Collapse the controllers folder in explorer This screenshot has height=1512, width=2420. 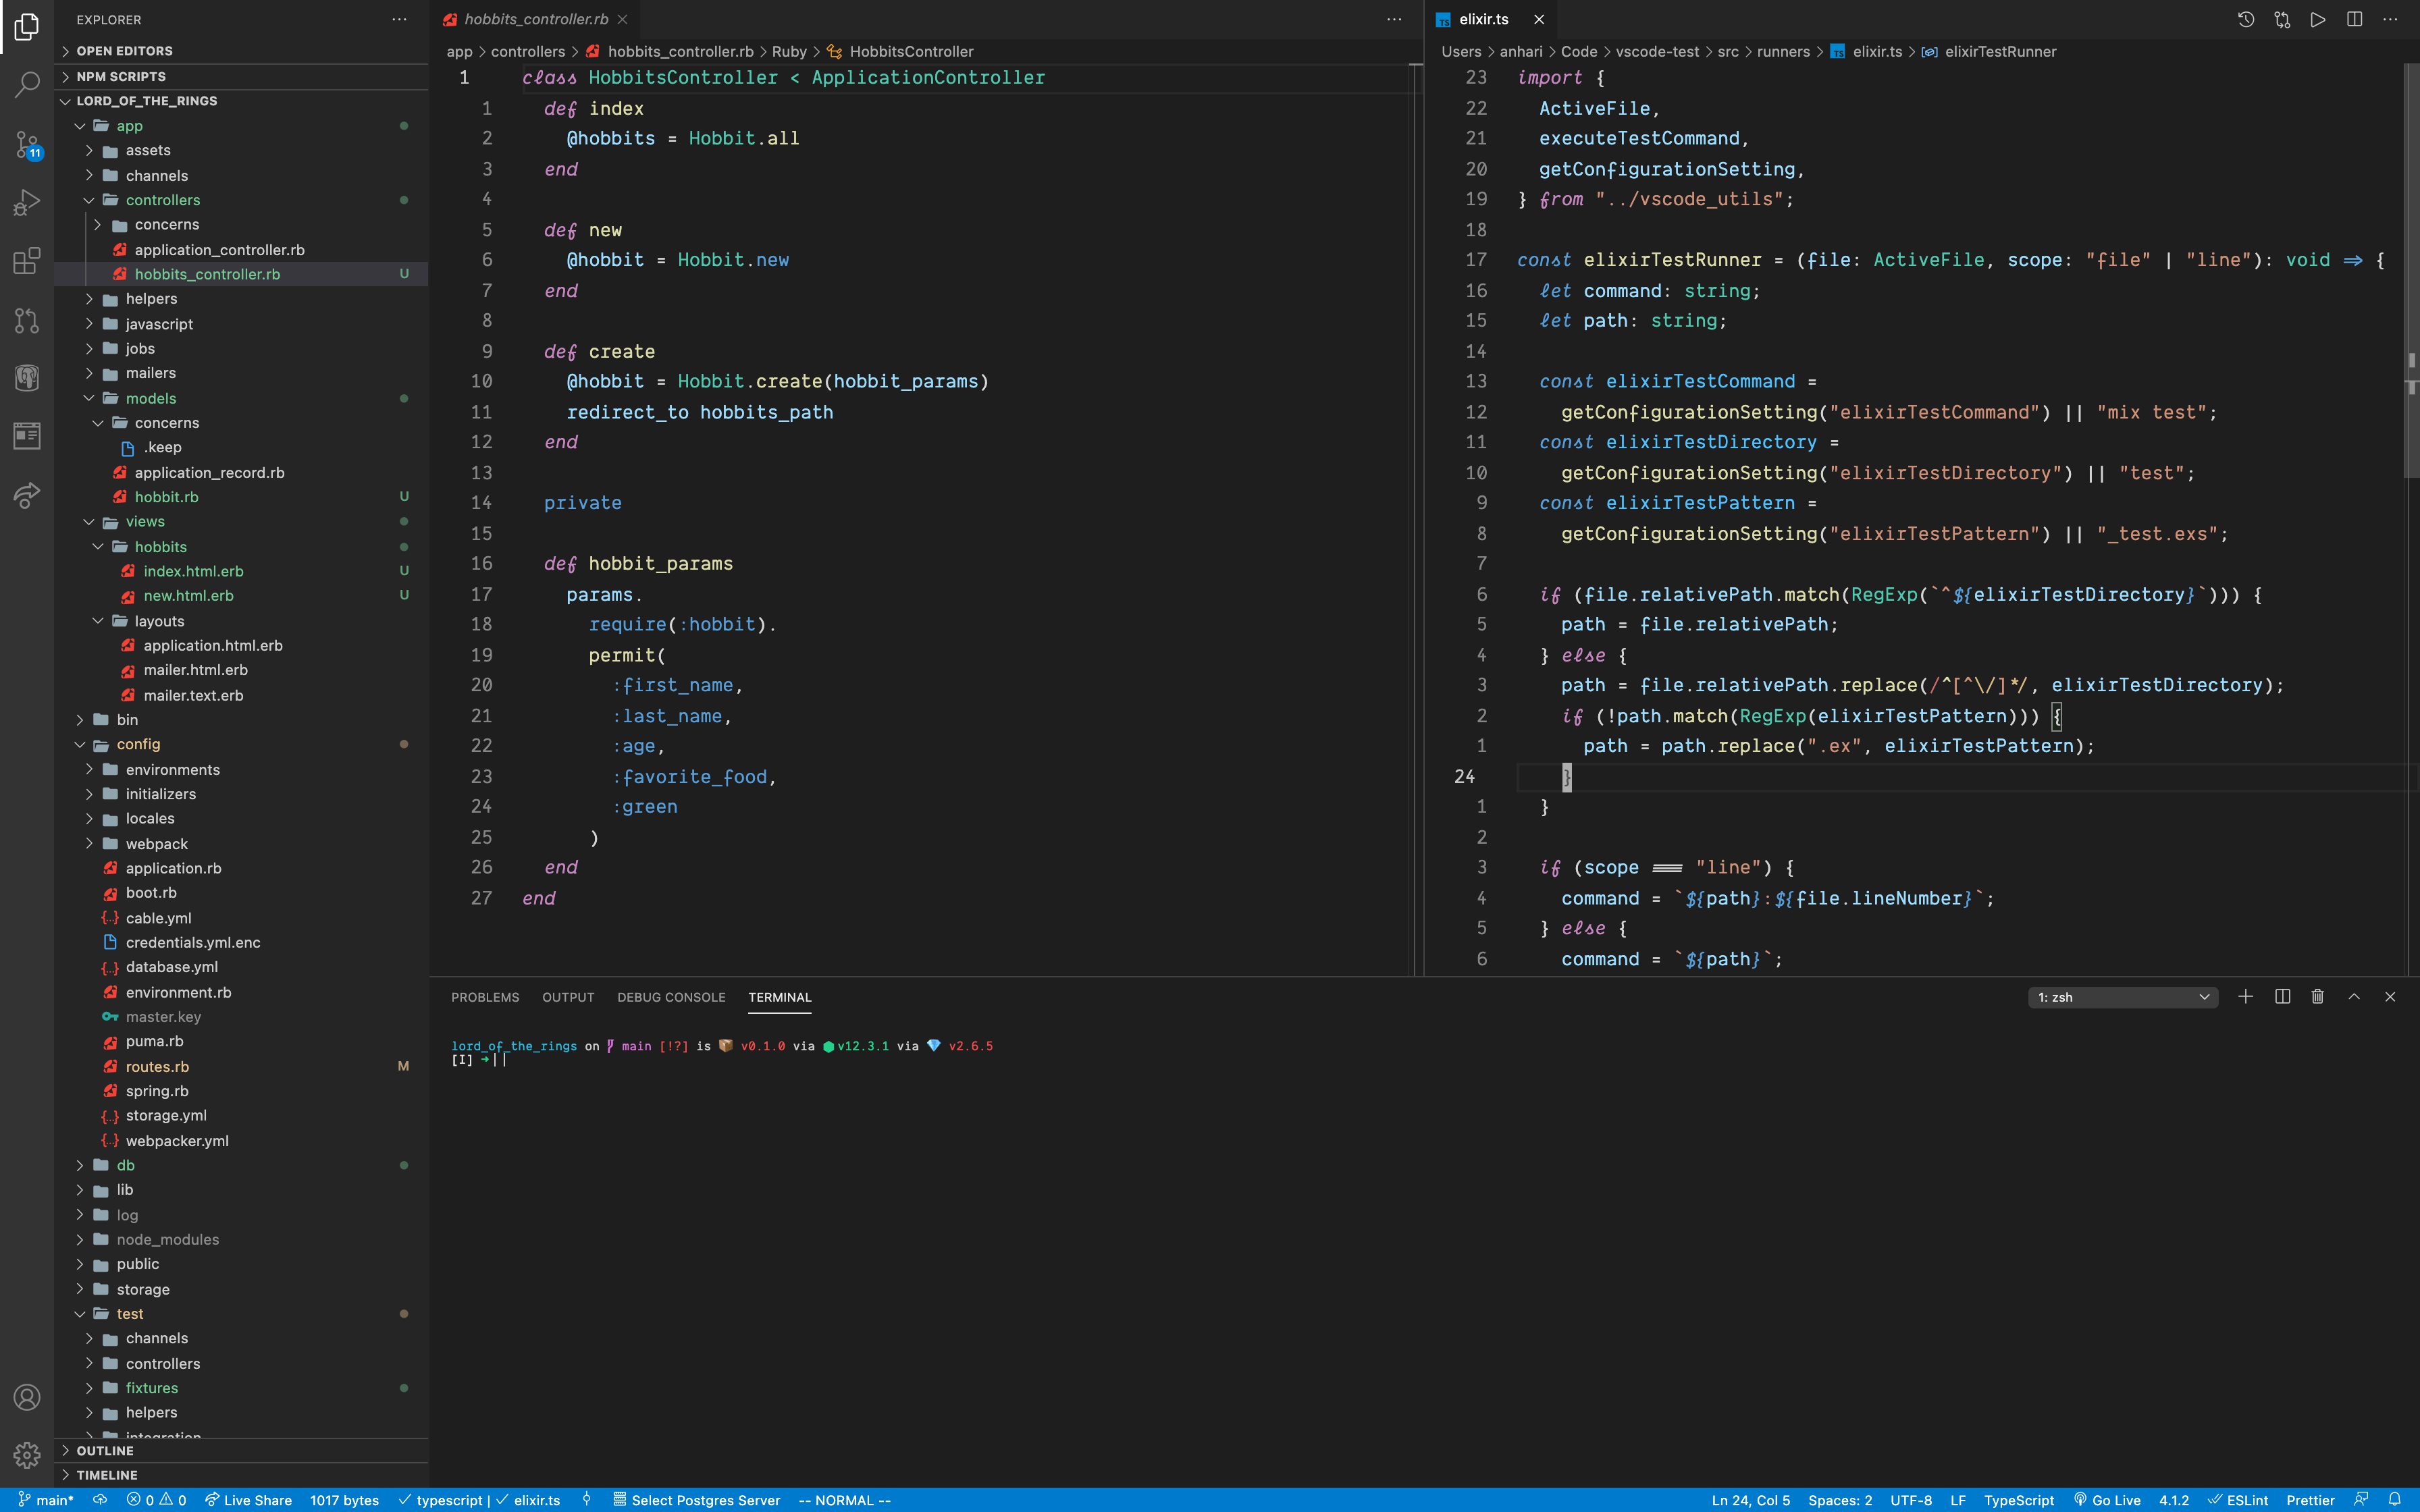pyautogui.click(x=163, y=200)
